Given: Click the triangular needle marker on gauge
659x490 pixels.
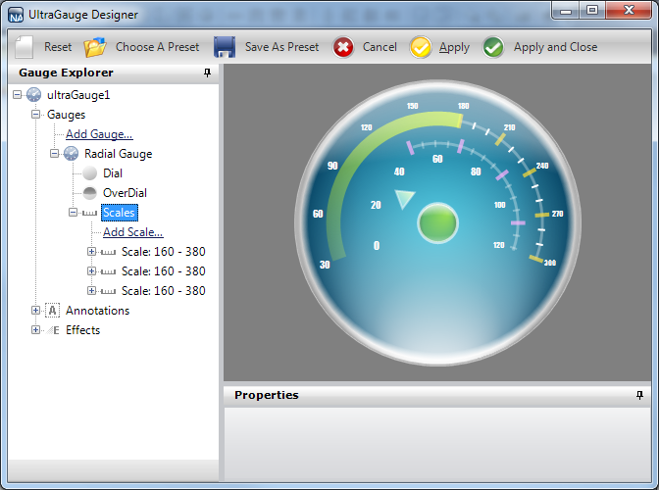Looking at the screenshot, I should click(x=404, y=199).
